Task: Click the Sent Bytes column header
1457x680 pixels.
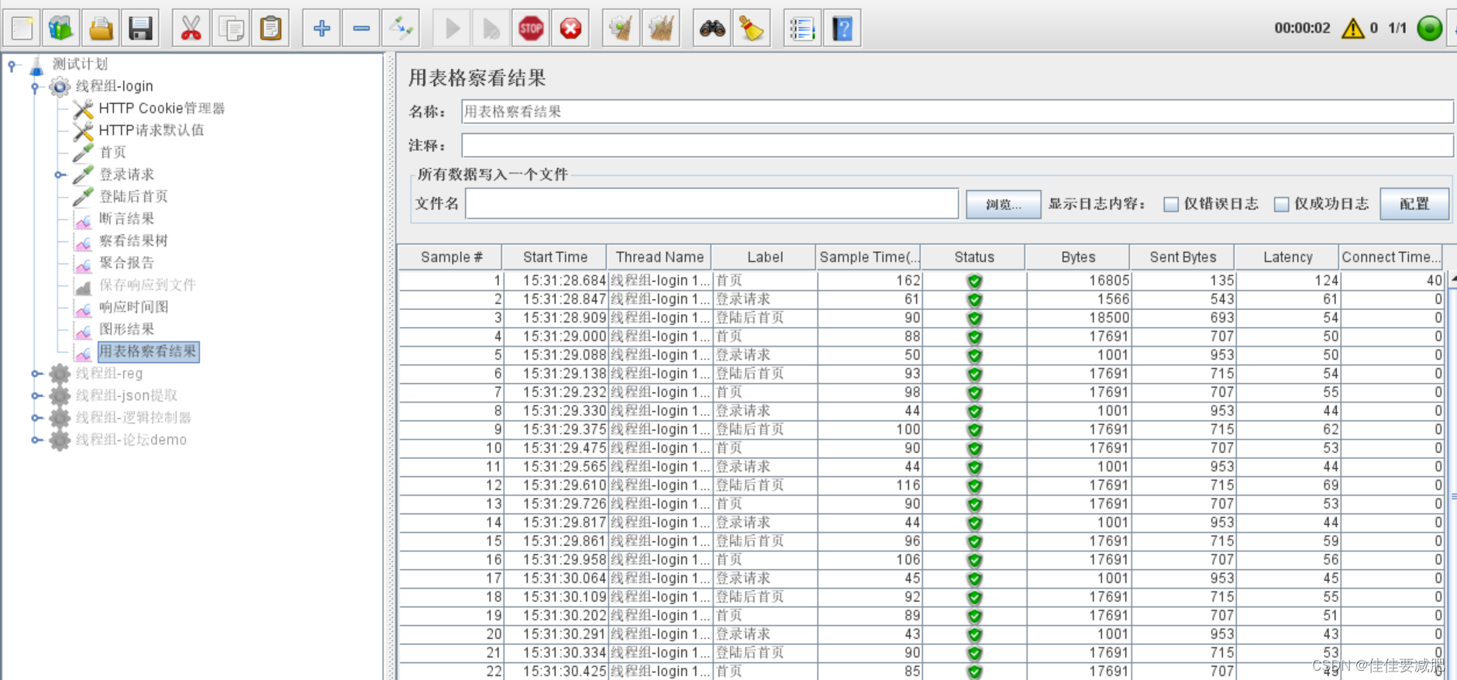Action: point(1183,257)
